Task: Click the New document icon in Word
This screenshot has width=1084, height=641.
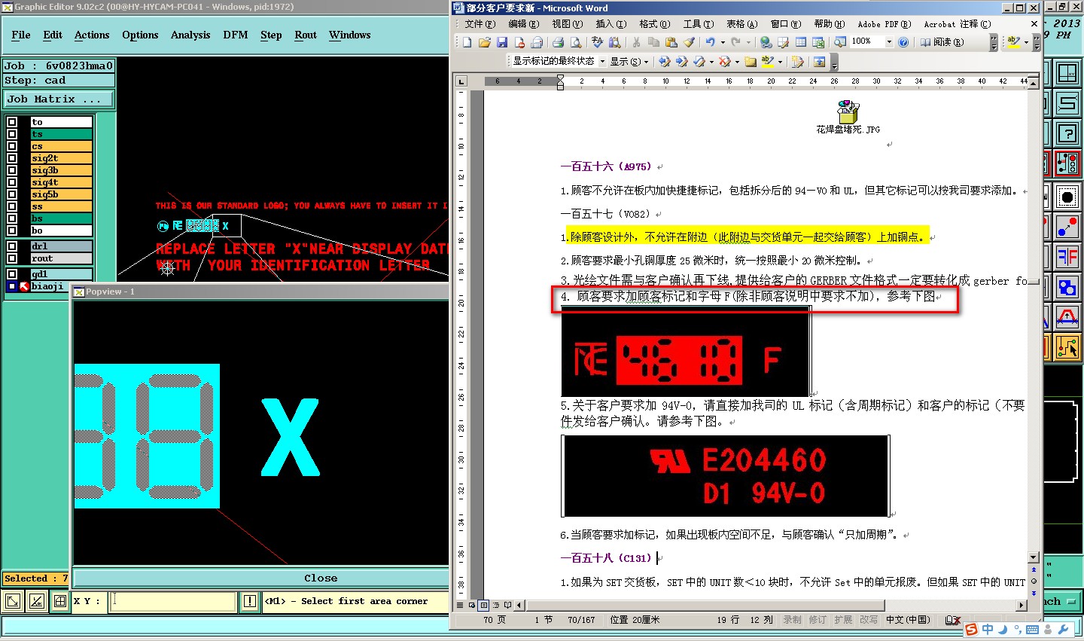Action: (x=467, y=42)
